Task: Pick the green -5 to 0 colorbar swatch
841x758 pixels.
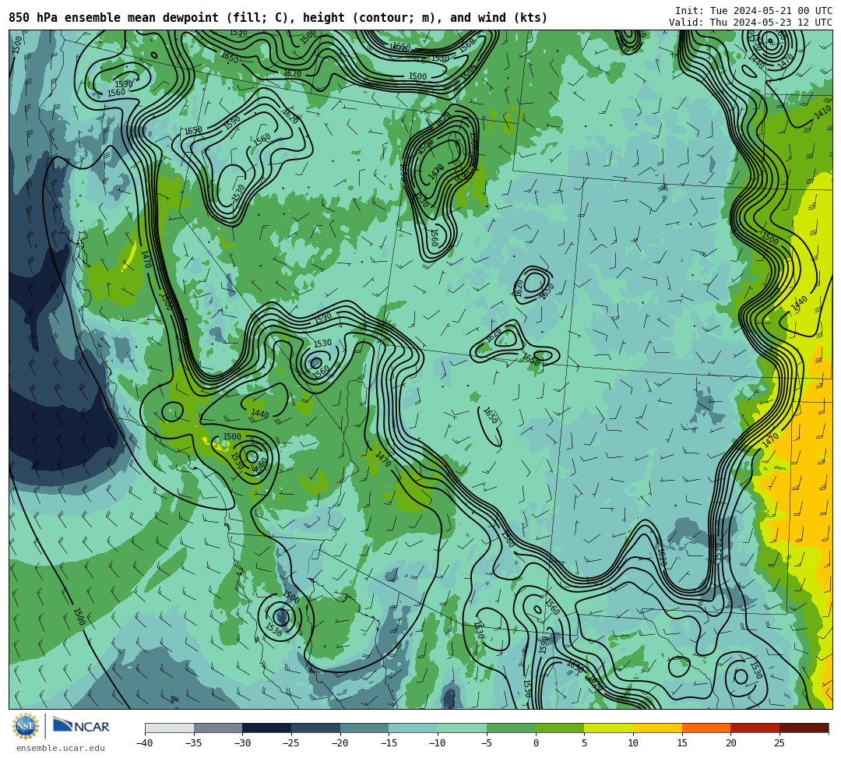Action: pos(511,728)
